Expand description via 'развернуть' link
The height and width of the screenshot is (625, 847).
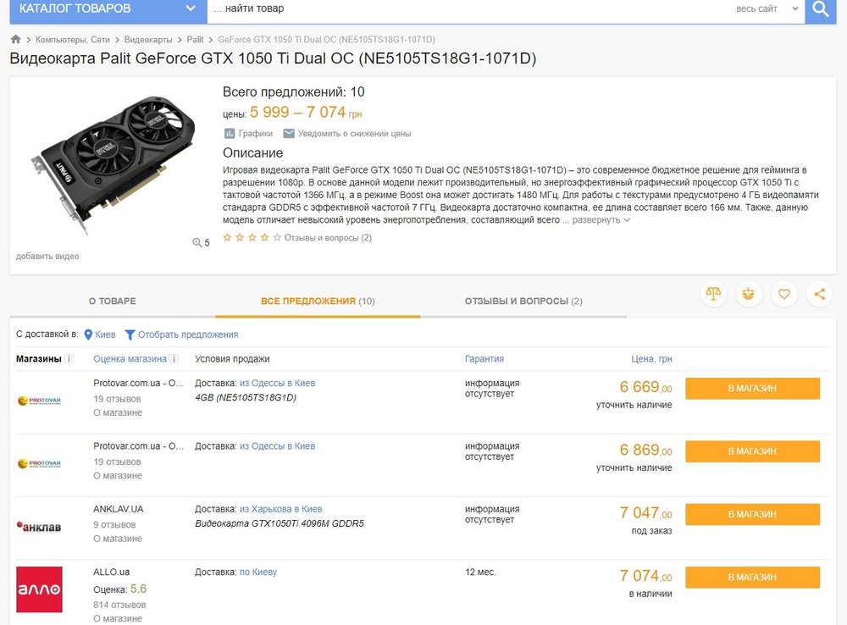pyautogui.click(x=601, y=220)
